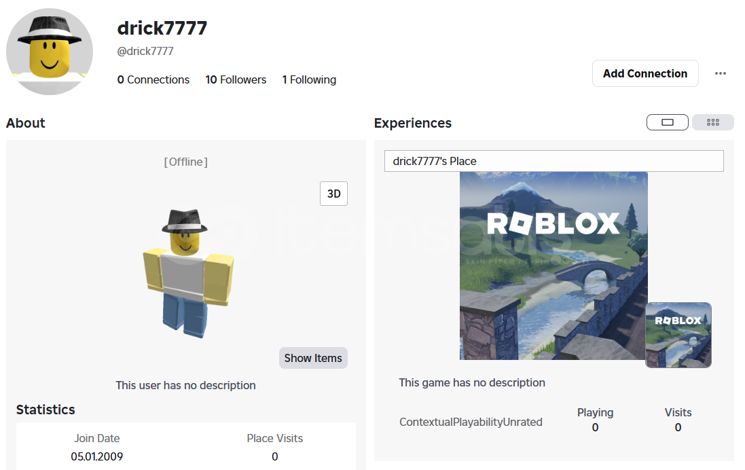745x470 pixels.
Task: Click the Join Date value 05.01.2009
Action: pyautogui.click(x=97, y=456)
